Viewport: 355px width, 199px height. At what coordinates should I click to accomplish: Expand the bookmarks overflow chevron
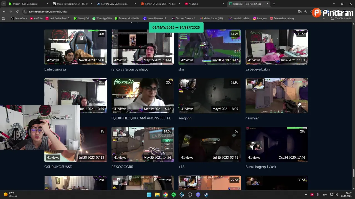click(x=323, y=19)
